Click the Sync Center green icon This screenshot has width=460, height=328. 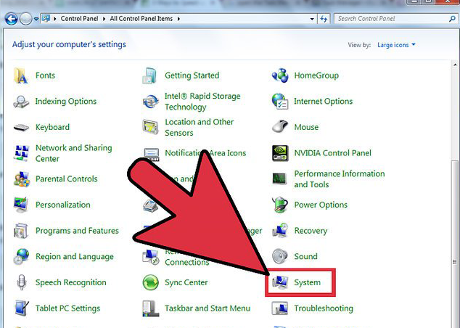pos(150,282)
